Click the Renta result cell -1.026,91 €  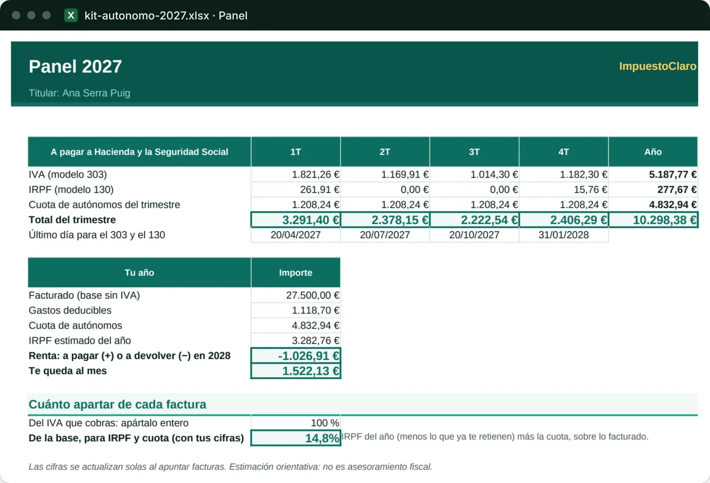tap(296, 356)
